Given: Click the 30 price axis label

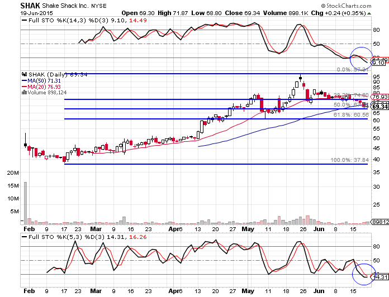Looking at the screenshot, I should [x=376, y=187].
